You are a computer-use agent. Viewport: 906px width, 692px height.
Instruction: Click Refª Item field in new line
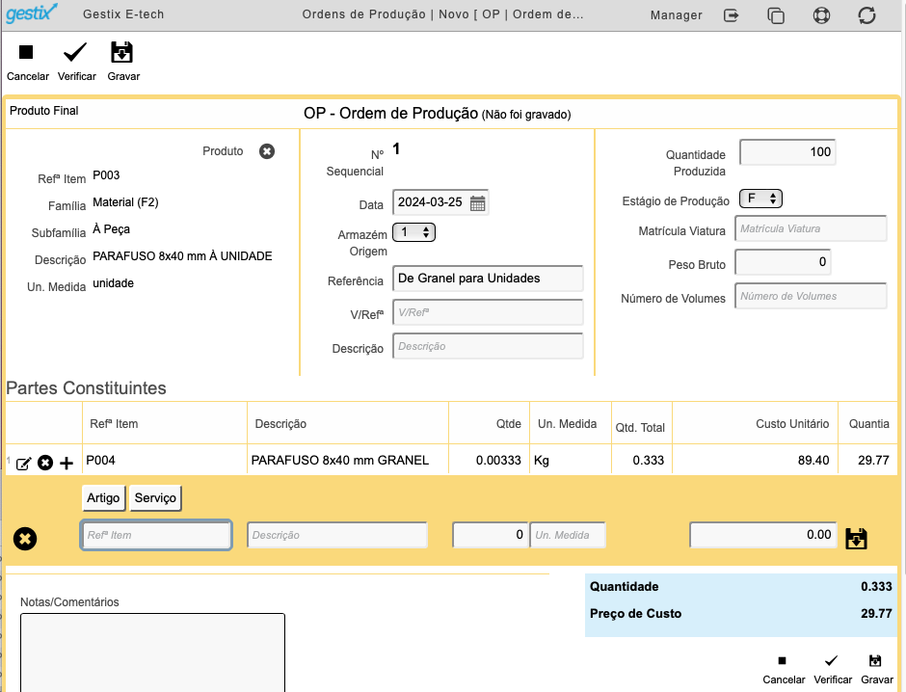[x=156, y=535]
